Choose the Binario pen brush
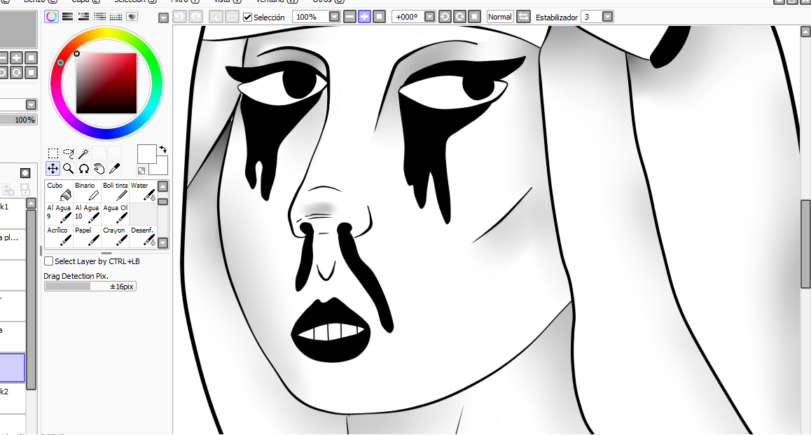 88,191
